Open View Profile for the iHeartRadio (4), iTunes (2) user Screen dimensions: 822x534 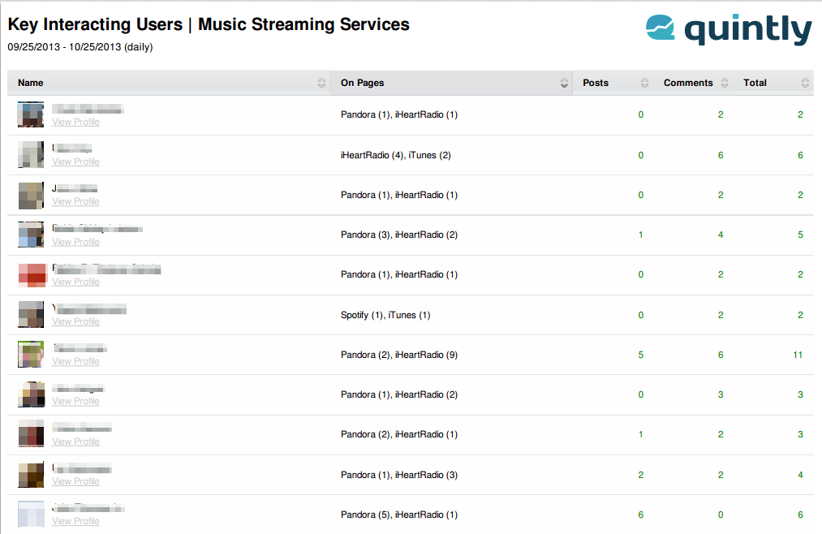point(75,161)
